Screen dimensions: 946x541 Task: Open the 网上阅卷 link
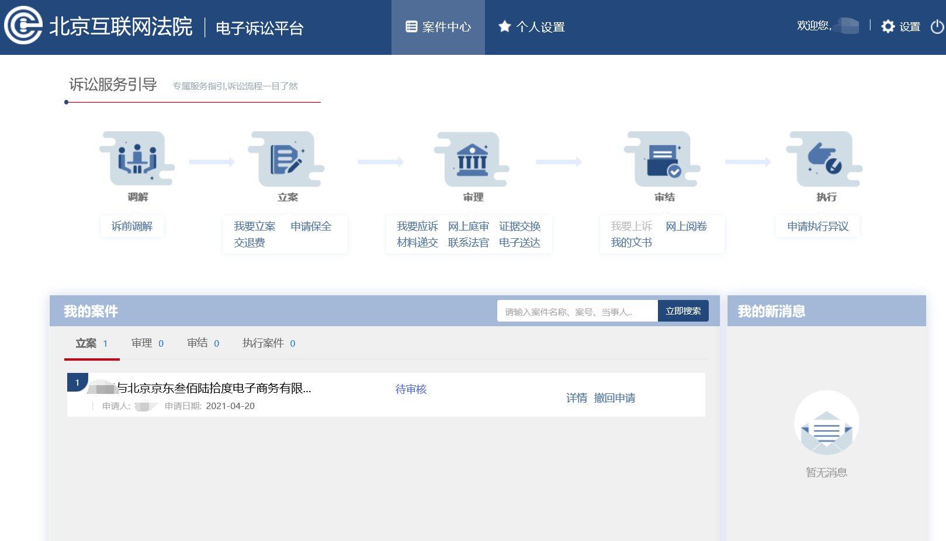[x=686, y=226]
